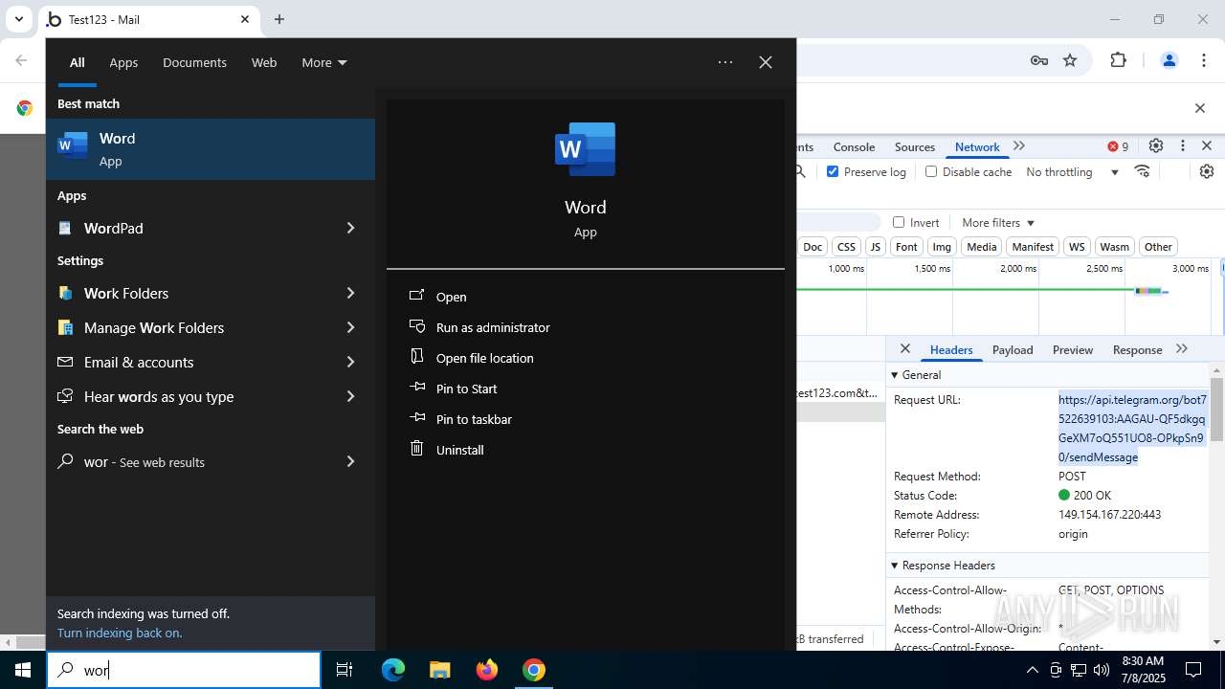
Task: Expand the More filters dropdown
Action: click(x=998, y=223)
